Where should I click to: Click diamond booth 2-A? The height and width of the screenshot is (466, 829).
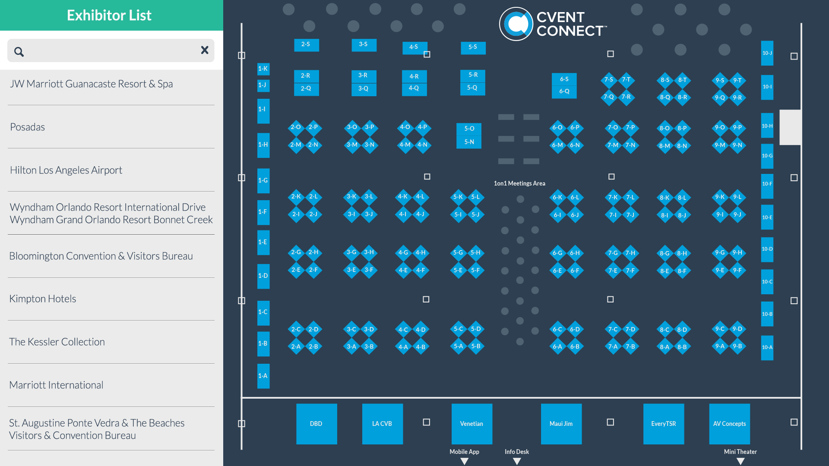[296, 347]
